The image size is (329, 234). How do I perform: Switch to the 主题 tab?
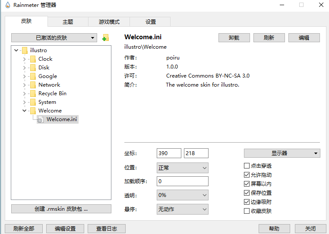[68, 22]
